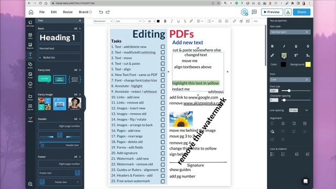
Task: Open the list style dropdown in toolbar
Action: (210, 21)
